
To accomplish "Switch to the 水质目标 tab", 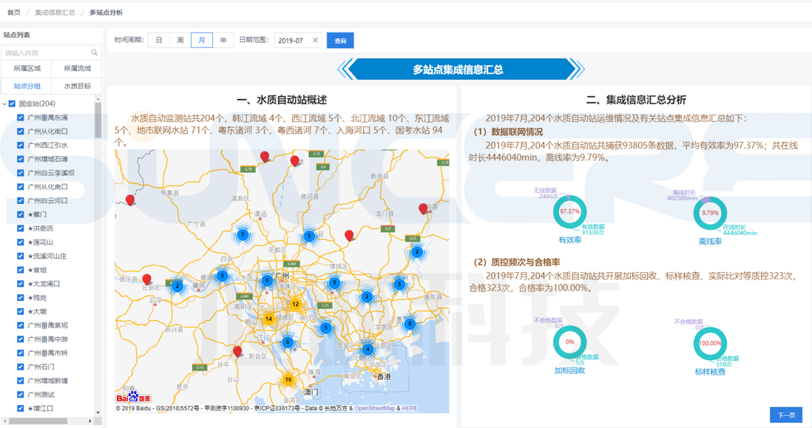I will 77,86.
